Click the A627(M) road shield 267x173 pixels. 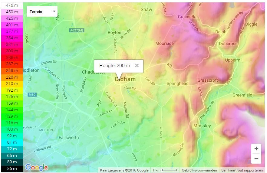point(77,30)
